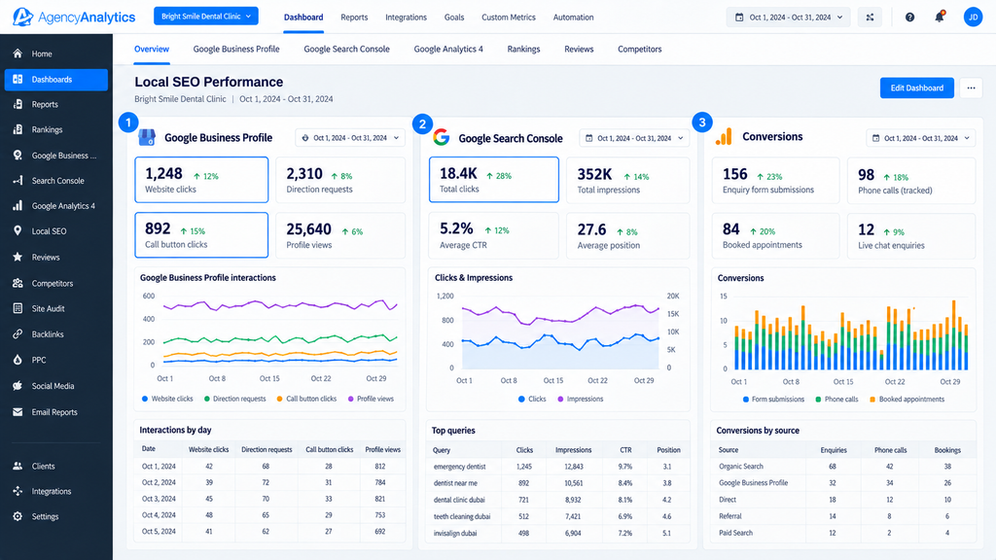Click the Google Business icon in sidebar

pyautogui.click(x=18, y=155)
